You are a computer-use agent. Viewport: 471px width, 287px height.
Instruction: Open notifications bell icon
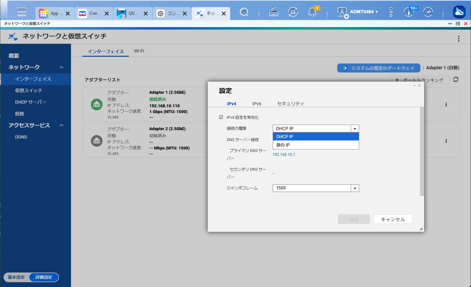click(312, 12)
